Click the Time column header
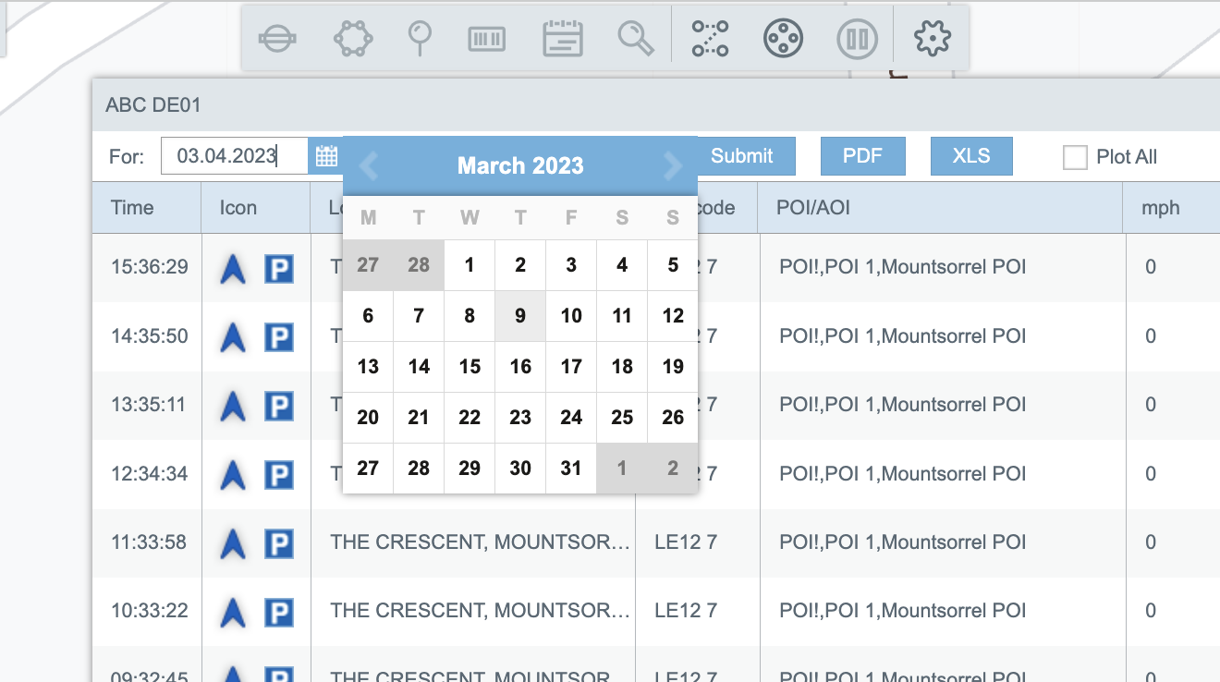1220x682 pixels. point(132,208)
